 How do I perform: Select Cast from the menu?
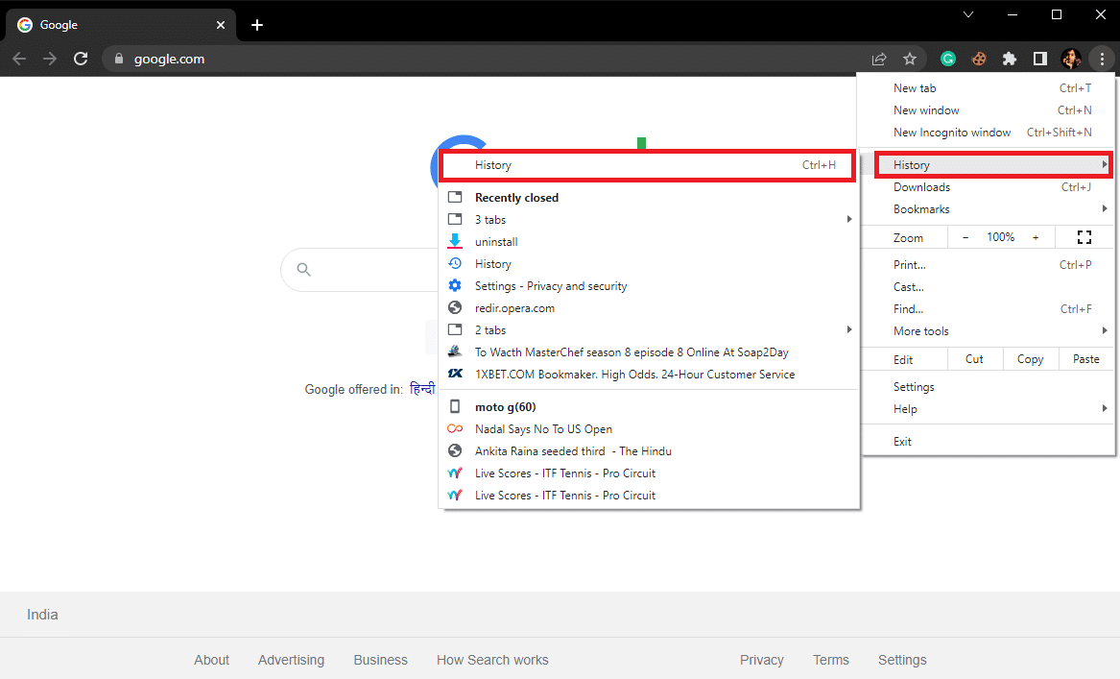tap(988, 286)
